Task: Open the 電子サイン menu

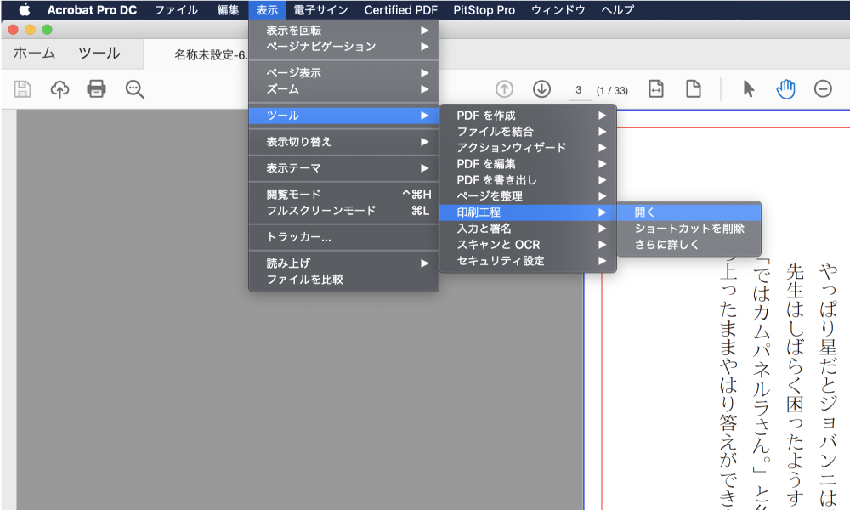Action: 321,9
